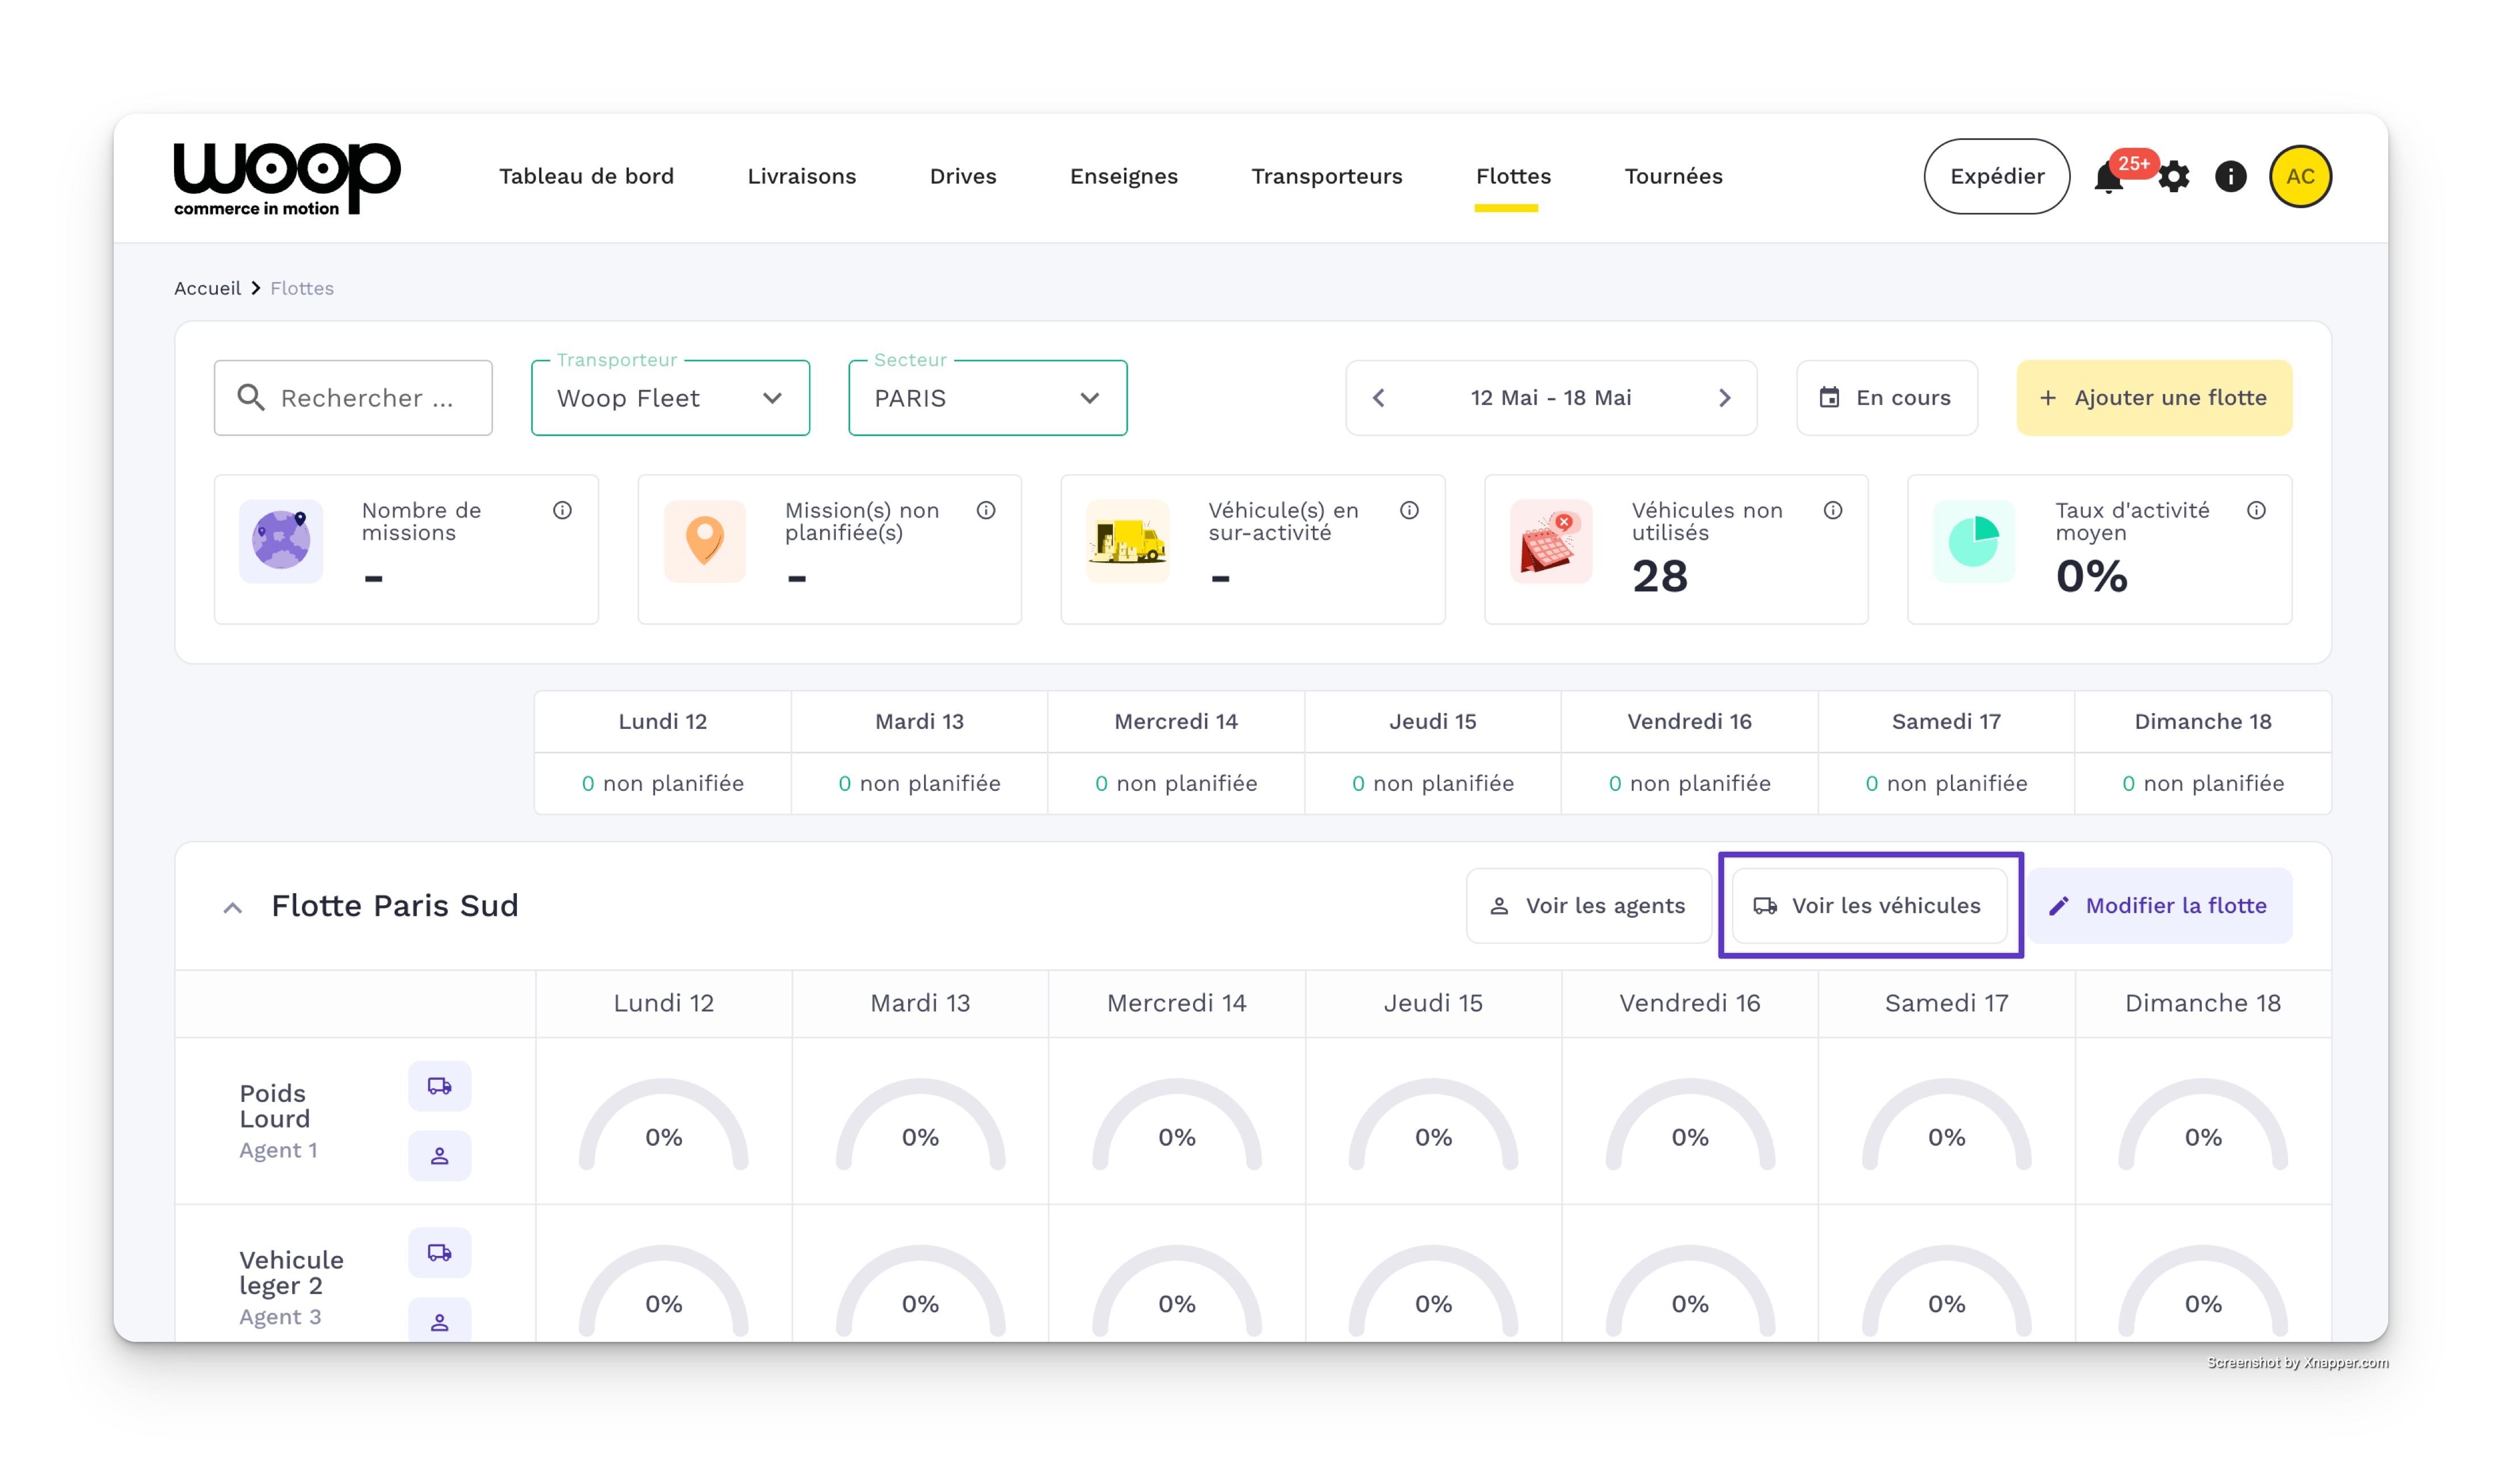Open the Transporteurs tab
This screenshot has height=1484, width=2502.
(x=1327, y=177)
